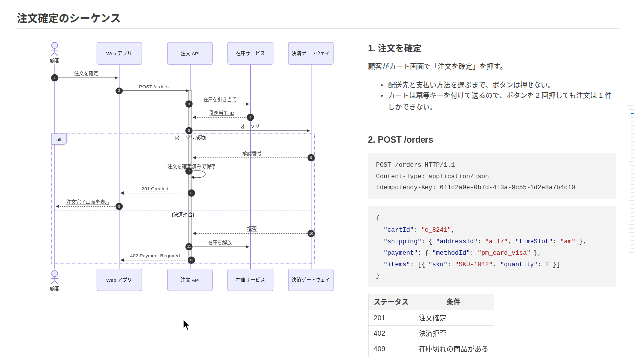Click the [決済拒否] condition label

183,215
